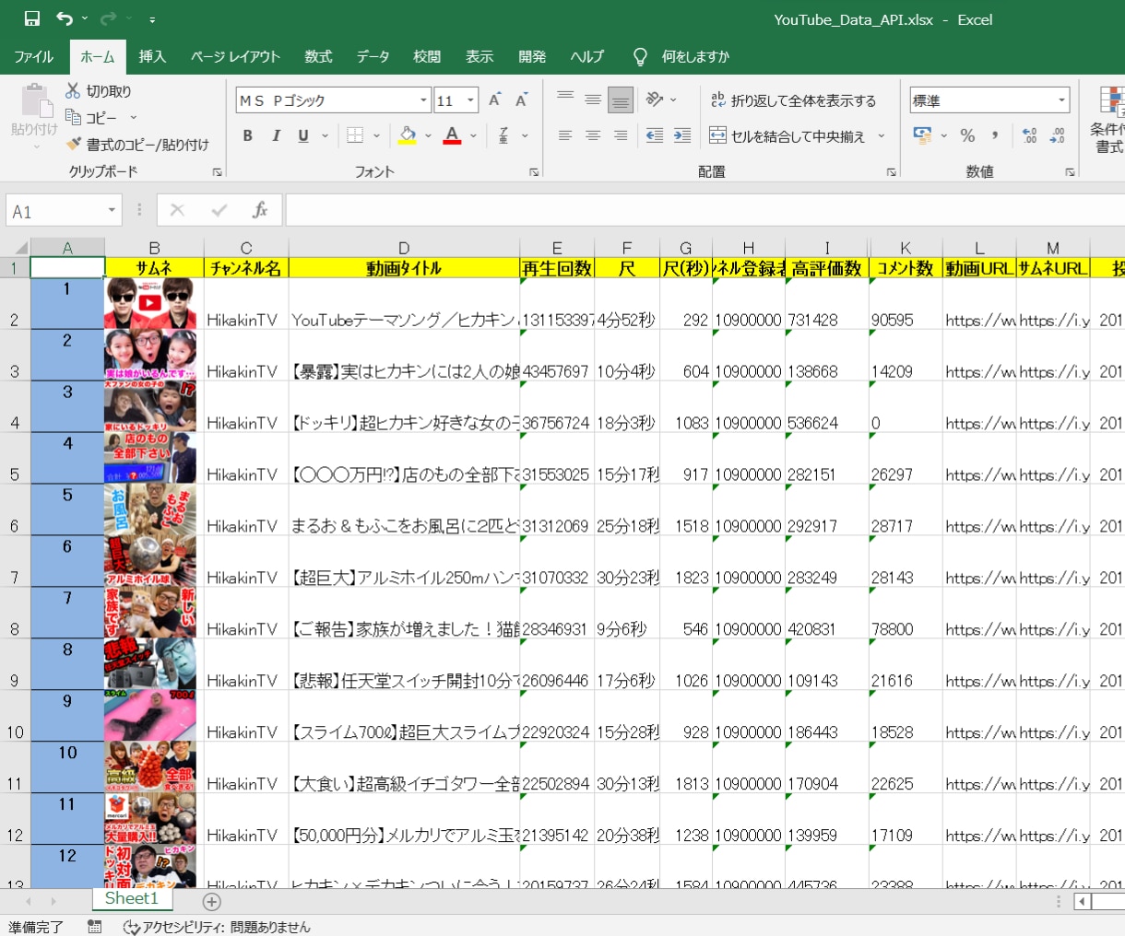Image resolution: width=1125 pixels, height=936 pixels.
Task: Apply comma style
Action: click(x=995, y=136)
